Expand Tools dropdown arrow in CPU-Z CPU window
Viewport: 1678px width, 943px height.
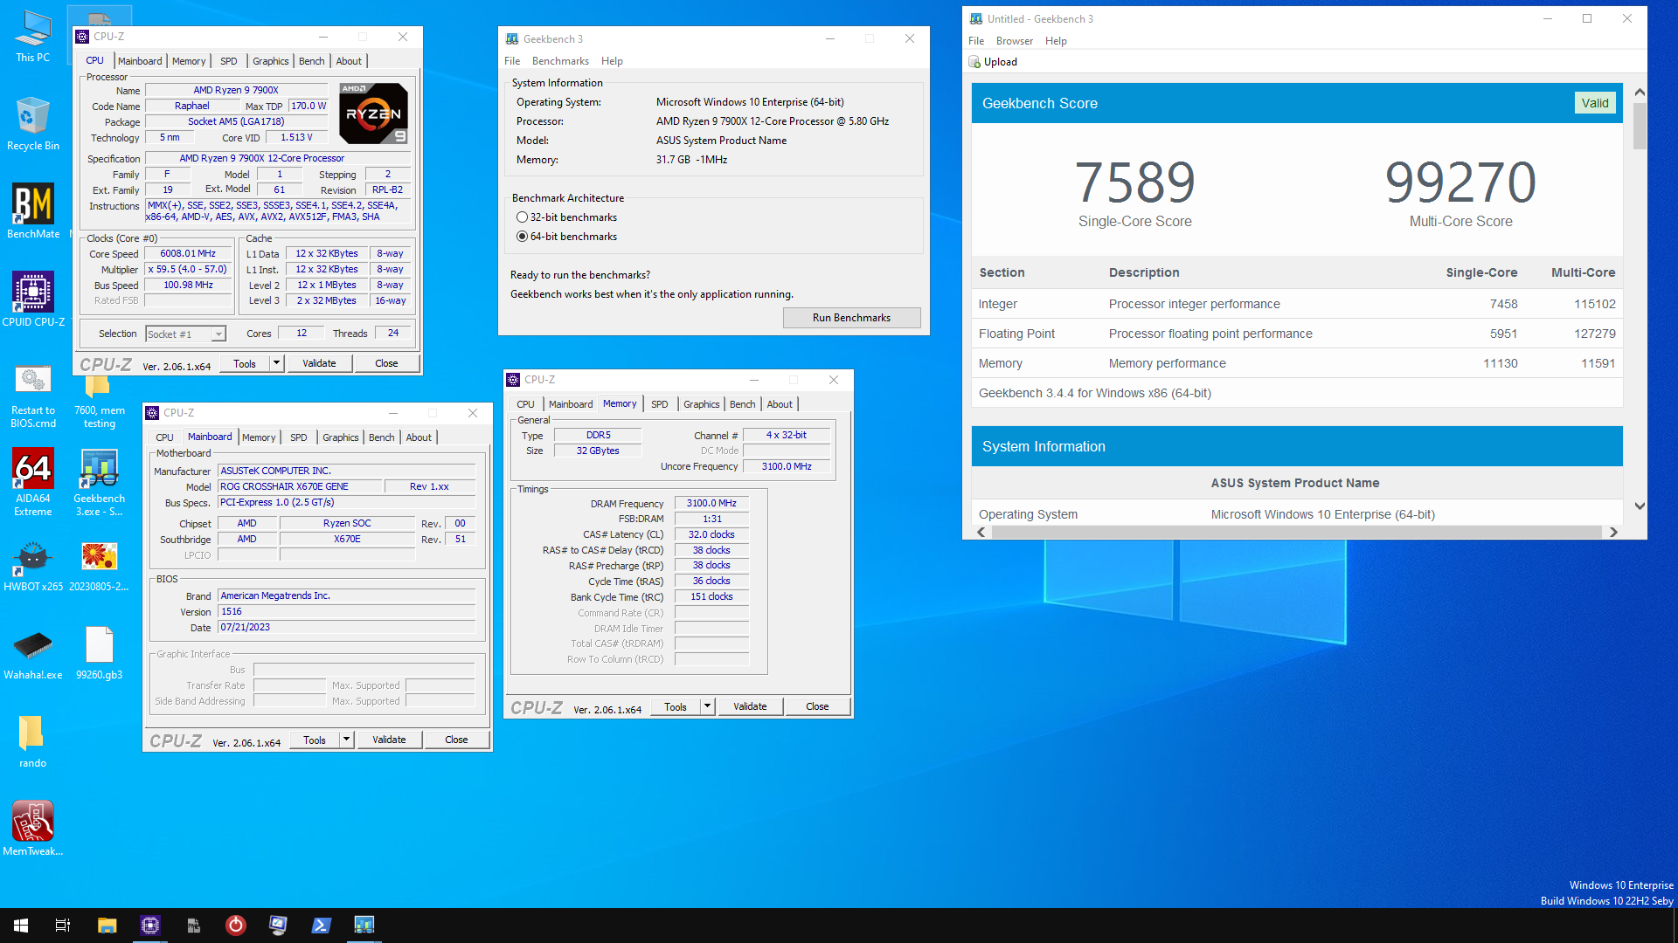(x=276, y=363)
